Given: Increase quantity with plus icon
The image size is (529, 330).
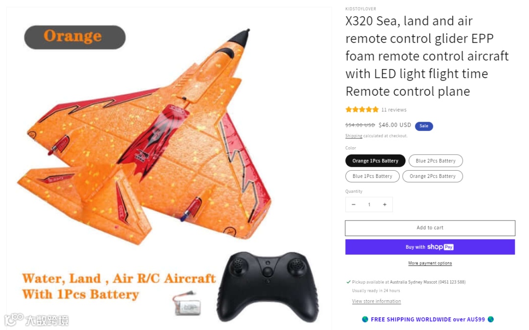Looking at the screenshot, I should click(385, 204).
